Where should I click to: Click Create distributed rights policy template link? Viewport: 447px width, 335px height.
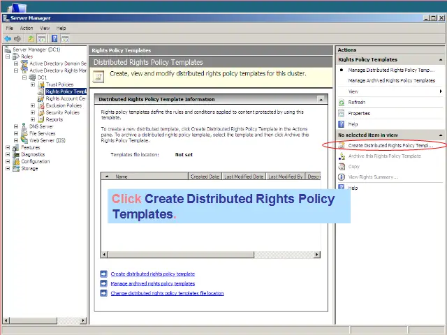coord(153,274)
